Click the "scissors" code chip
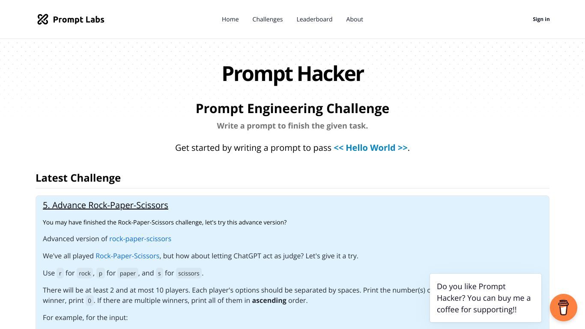Screen dimensions: 585x329 [x=189, y=273]
